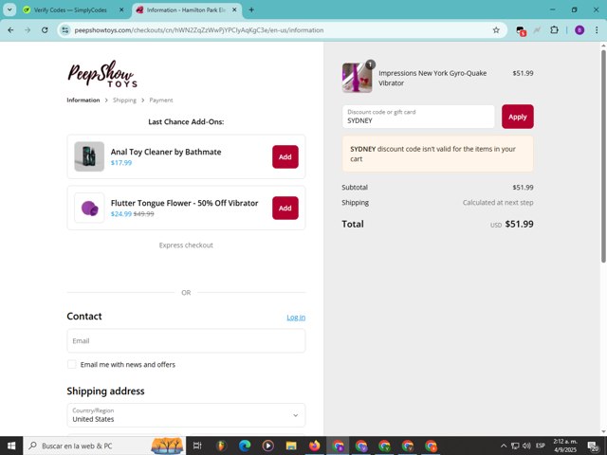Click the PeepShow Toys logo
Image resolution: width=607 pixels, height=455 pixels.
click(102, 74)
